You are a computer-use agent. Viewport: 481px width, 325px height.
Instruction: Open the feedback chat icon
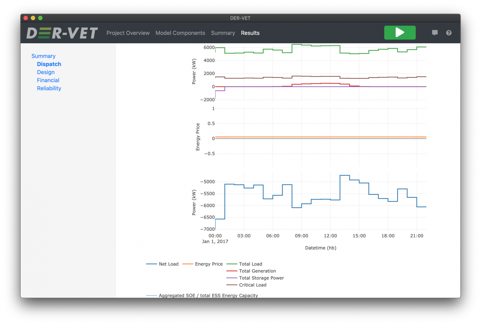(435, 32)
